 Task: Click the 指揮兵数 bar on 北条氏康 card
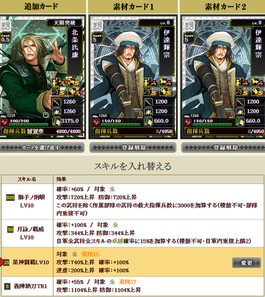point(41,131)
